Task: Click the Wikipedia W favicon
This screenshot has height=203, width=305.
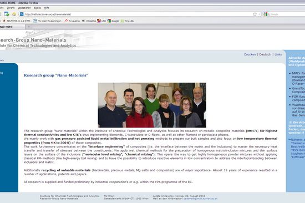Action: [x=83, y=21]
